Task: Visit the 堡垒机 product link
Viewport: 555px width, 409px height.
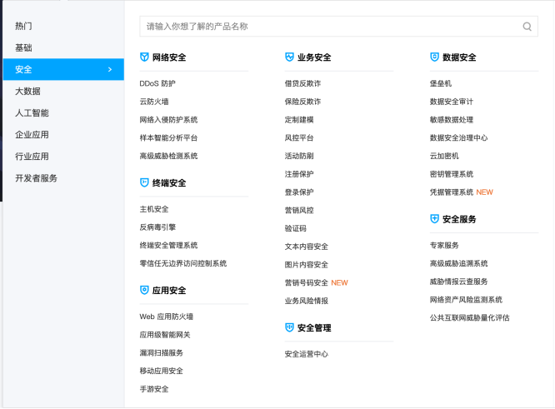Action: point(440,83)
